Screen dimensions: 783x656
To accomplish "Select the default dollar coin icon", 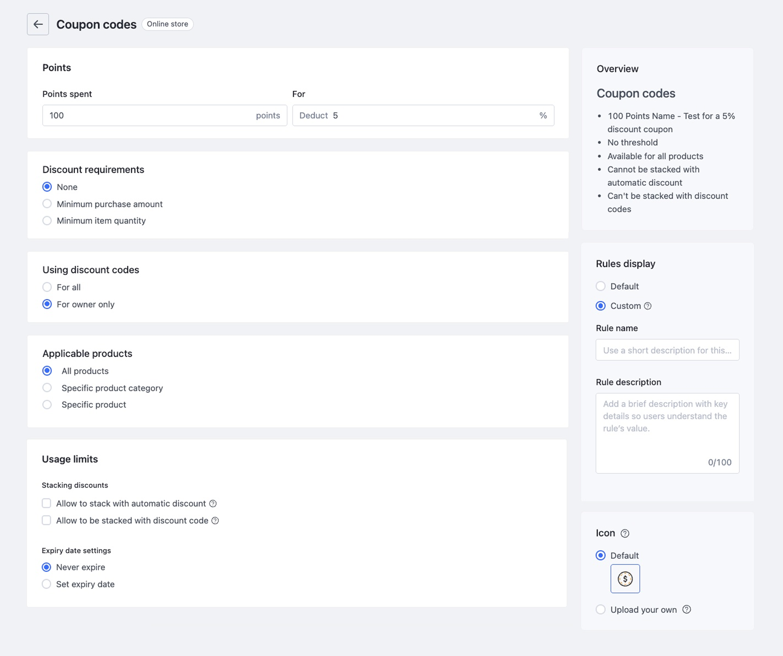I will click(625, 579).
